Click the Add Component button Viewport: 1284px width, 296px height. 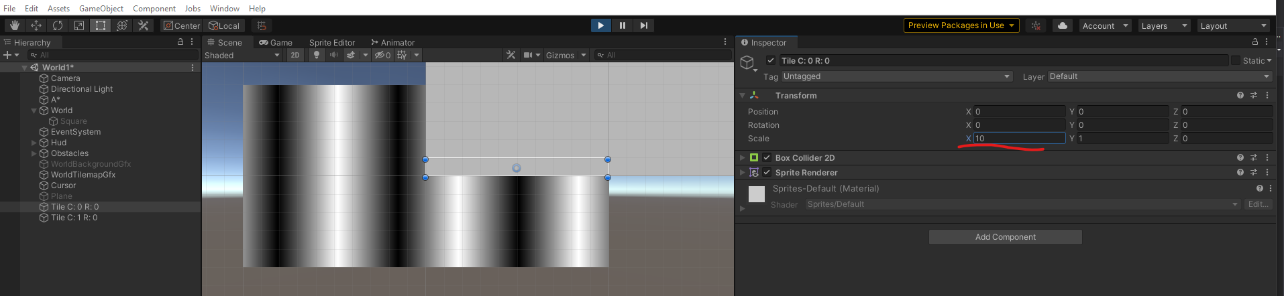(x=1005, y=237)
